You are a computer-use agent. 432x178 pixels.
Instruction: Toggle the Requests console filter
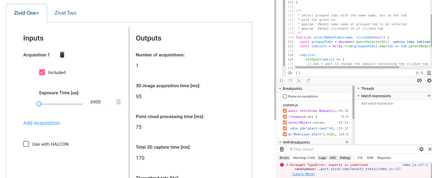(384, 158)
